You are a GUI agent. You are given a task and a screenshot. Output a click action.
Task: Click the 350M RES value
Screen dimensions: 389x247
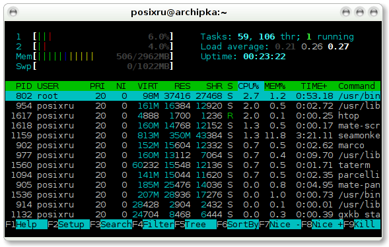180,136
